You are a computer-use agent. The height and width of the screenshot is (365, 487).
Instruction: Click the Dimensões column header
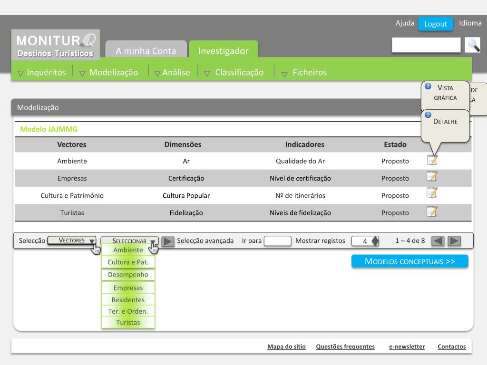click(183, 144)
